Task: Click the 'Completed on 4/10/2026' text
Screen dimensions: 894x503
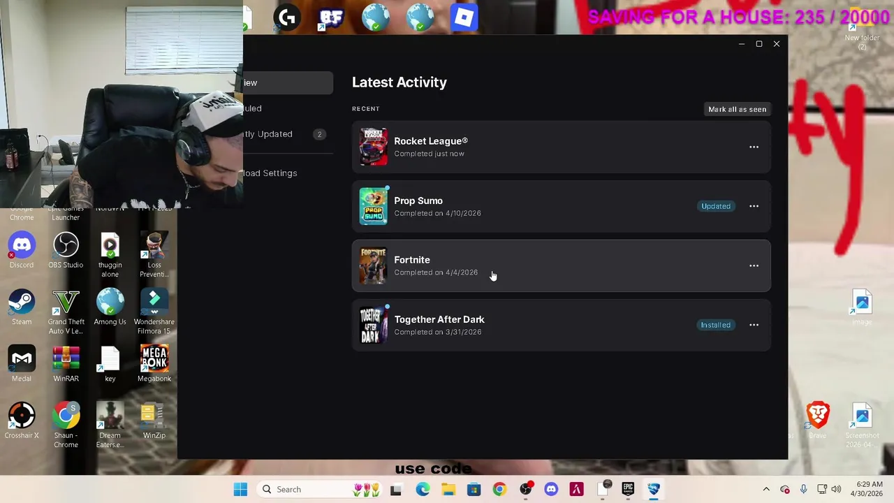Action: [437, 213]
